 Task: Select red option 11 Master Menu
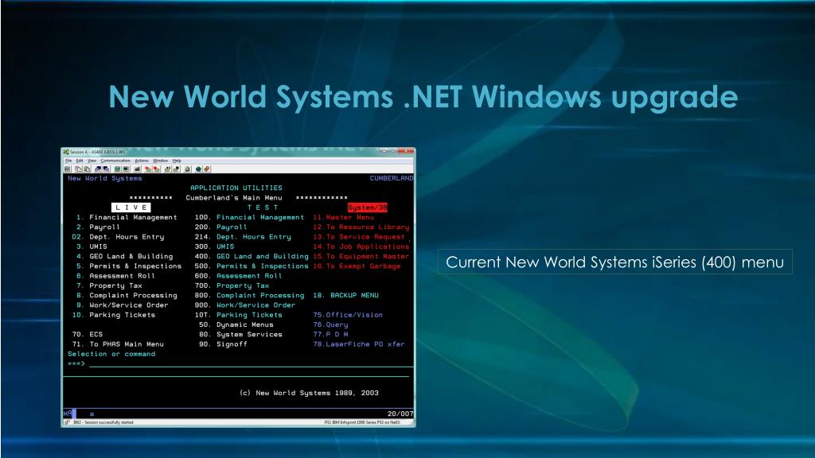click(344, 217)
